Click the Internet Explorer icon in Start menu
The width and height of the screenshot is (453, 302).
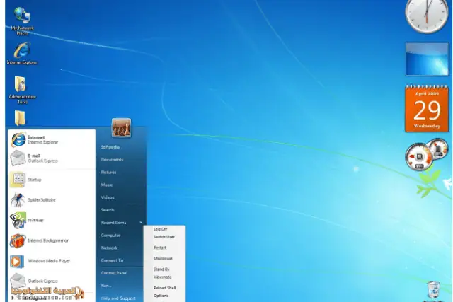point(18,140)
